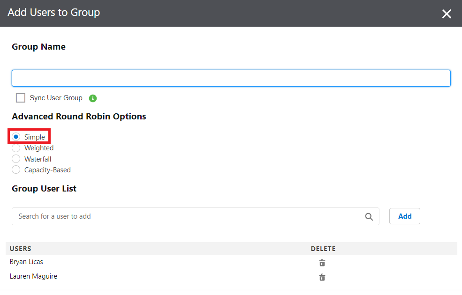Click the magnifier search icon
Image resolution: width=462 pixels, height=295 pixels.
(x=369, y=217)
